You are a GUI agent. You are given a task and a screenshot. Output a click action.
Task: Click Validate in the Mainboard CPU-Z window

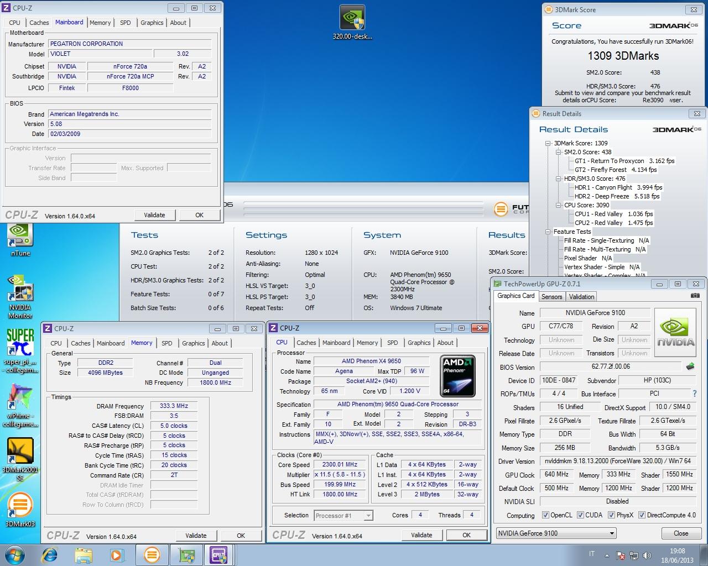tap(154, 215)
